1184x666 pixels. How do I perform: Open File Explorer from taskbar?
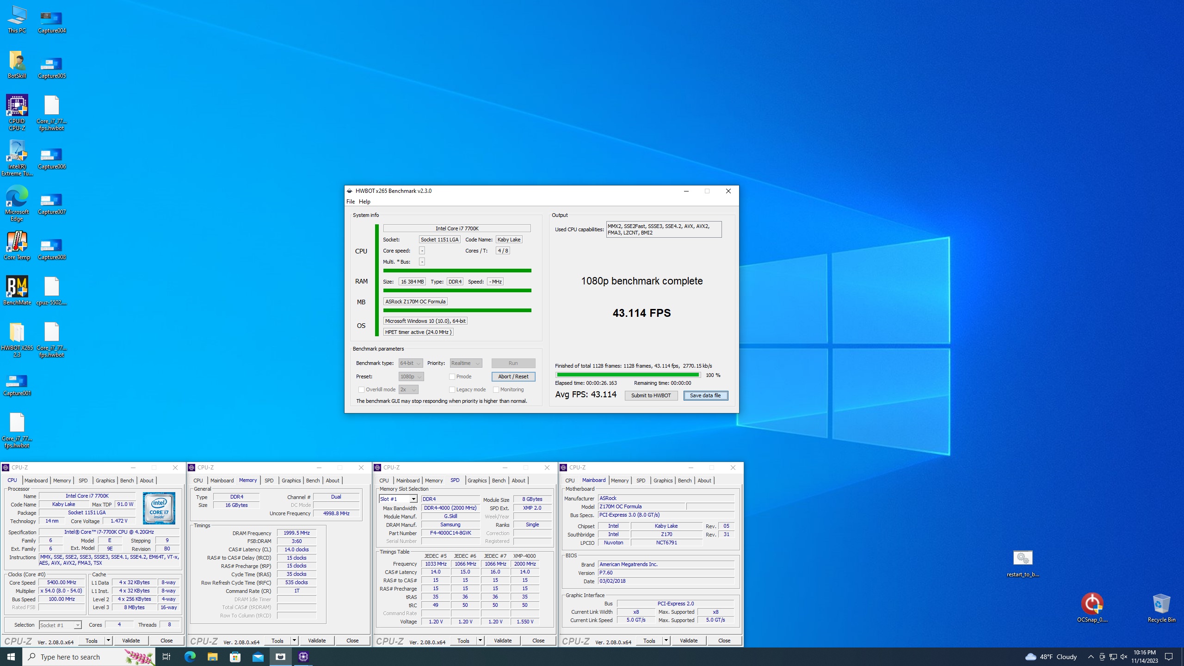[212, 657]
